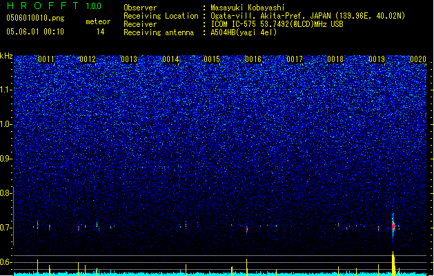Screen dimensions: 434x276
Task: Click the 0011 time marker
Action: pos(46,59)
